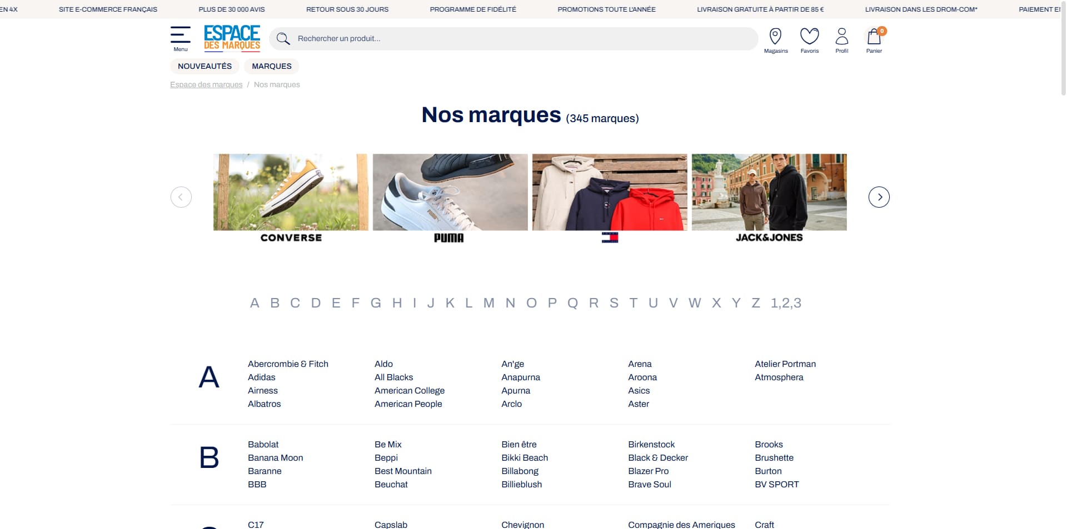Viewport: 1067px width, 529px height.
Task: Open the Burton brand link
Action: click(x=769, y=471)
